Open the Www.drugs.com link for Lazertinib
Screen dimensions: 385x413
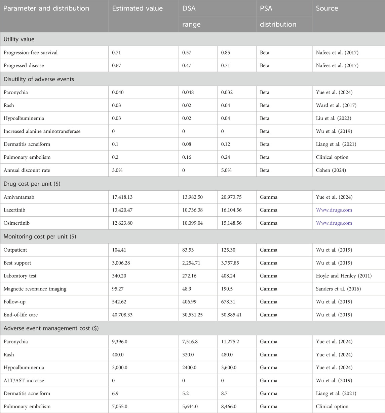tap(334, 210)
